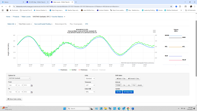The height and width of the screenshot is (111, 197).
Task: Open the apps grid in bookmarks bar
Action: [3, 10]
